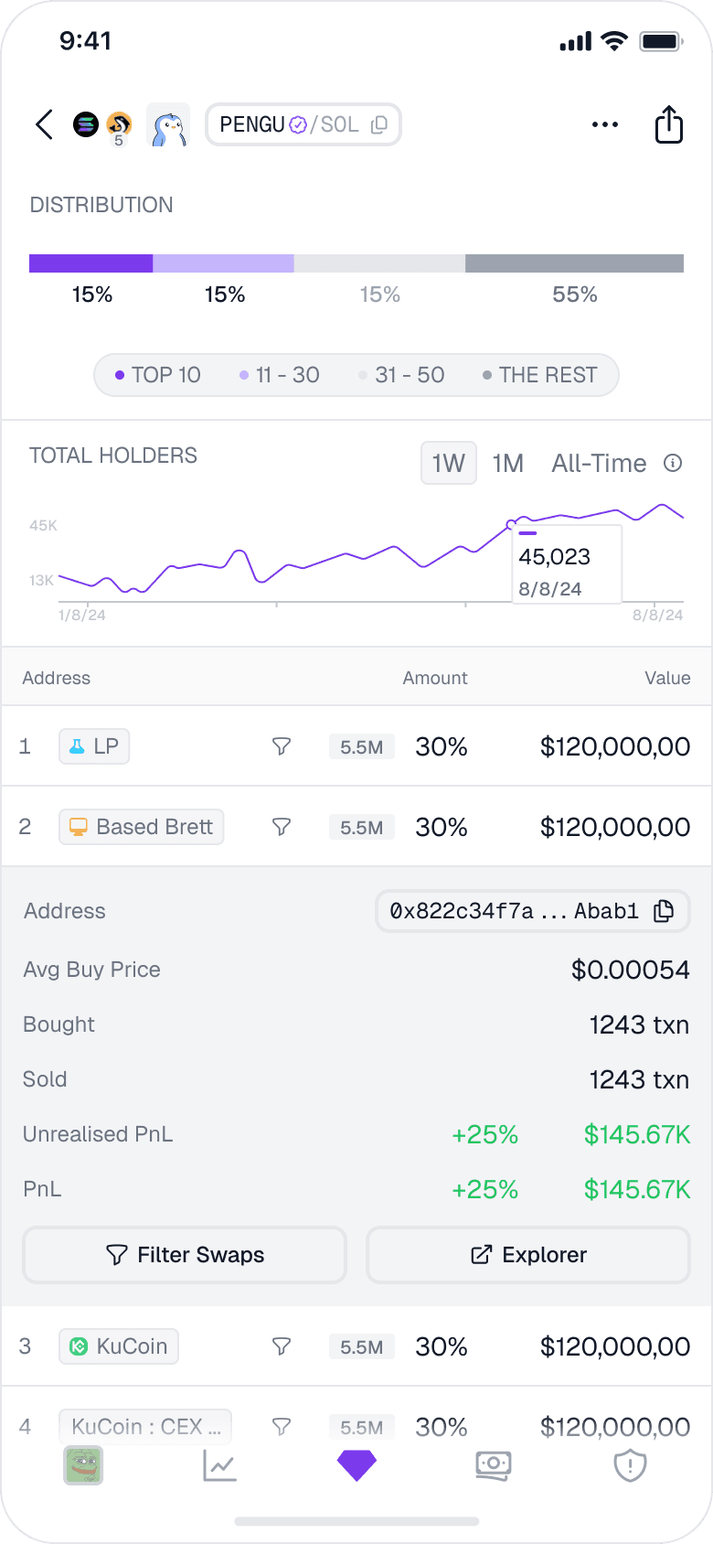Tap the PENGU verified badge icon
This screenshot has width=713, height=1544.
(x=298, y=125)
